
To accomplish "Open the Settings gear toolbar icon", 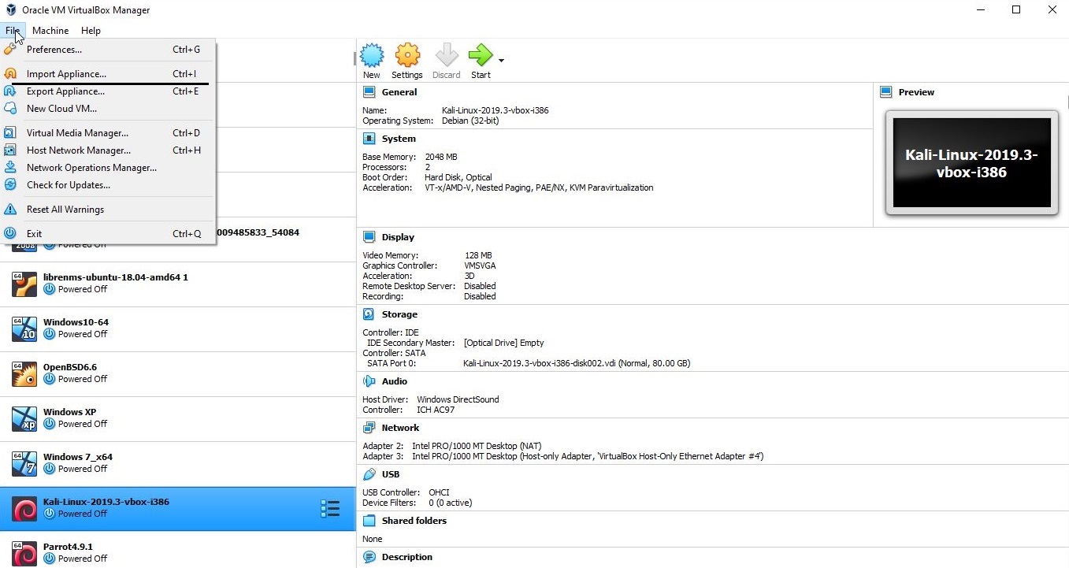I will (407, 61).
